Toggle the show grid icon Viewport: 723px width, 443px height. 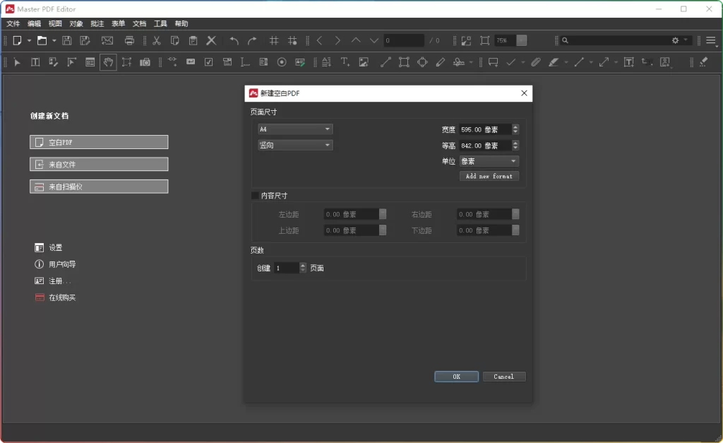[x=275, y=40]
